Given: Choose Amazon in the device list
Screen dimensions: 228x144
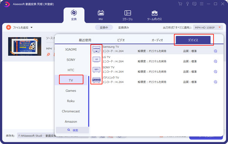Looking at the screenshot, I should (x=71, y=122).
